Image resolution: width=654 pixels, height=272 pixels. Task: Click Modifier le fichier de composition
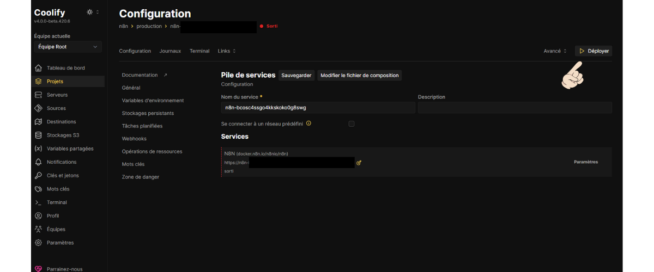360,76
